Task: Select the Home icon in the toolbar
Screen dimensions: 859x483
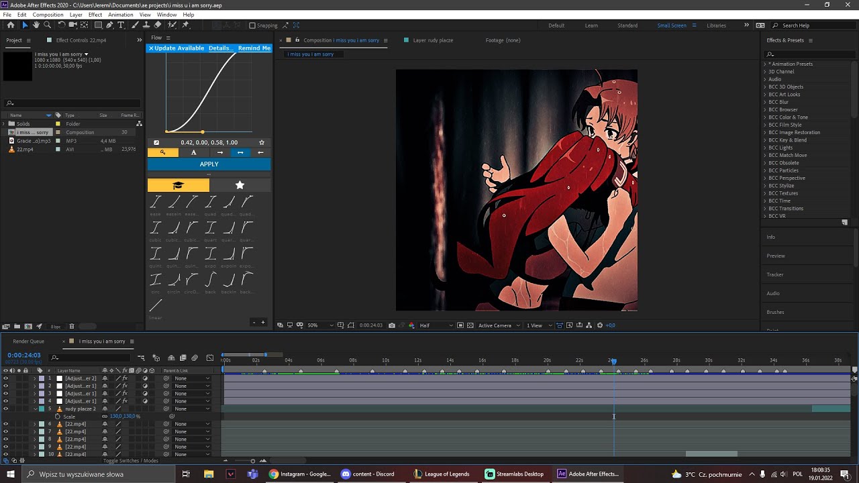Action: (x=11, y=25)
